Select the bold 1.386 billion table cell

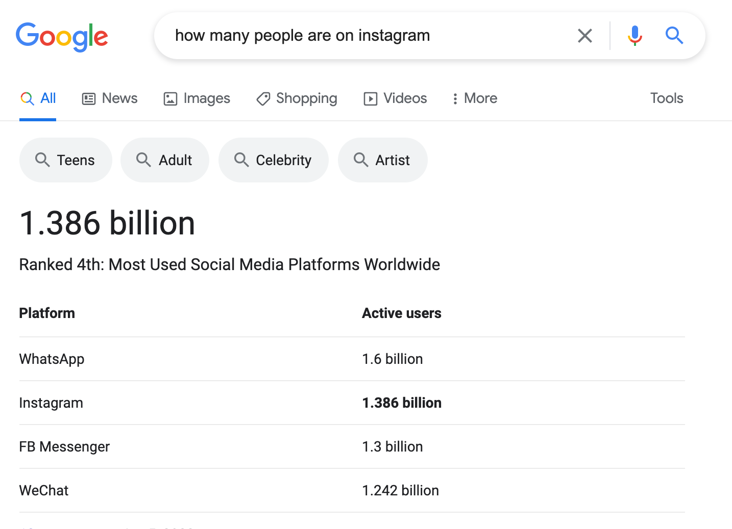tap(402, 403)
